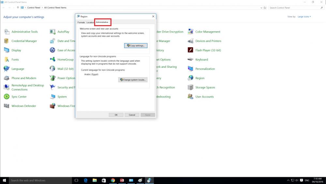Image resolution: width=326 pixels, height=184 pixels.
Task: Click the Language globe icon
Action: coord(7,69)
